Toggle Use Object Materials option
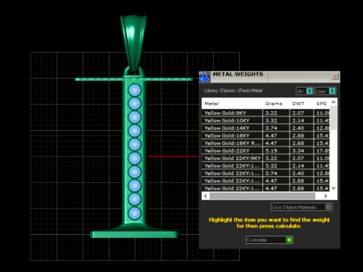This screenshot has height=272, width=363. pos(302,207)
